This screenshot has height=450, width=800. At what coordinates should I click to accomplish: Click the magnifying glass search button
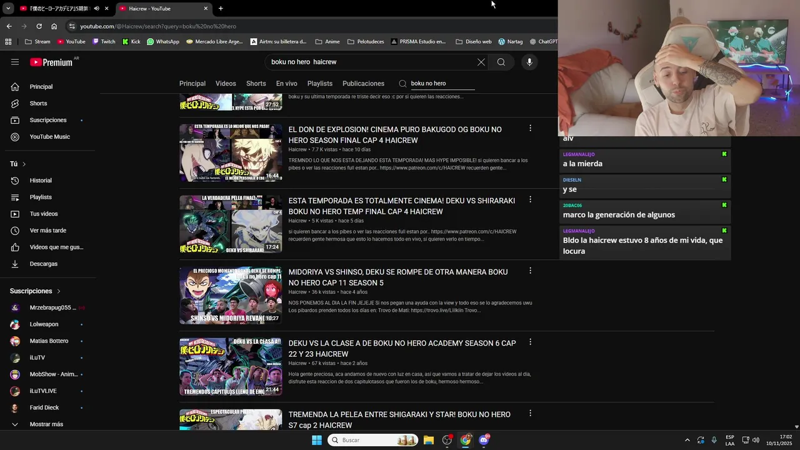click(501, 62)
